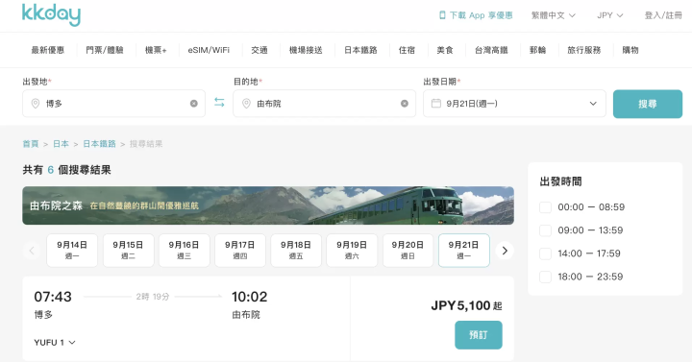The image size is (692, 362).
Task: Click the destination location pin icon
Action: tap(246, 104)
